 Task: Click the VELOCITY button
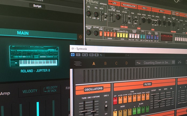click(30, 91)
